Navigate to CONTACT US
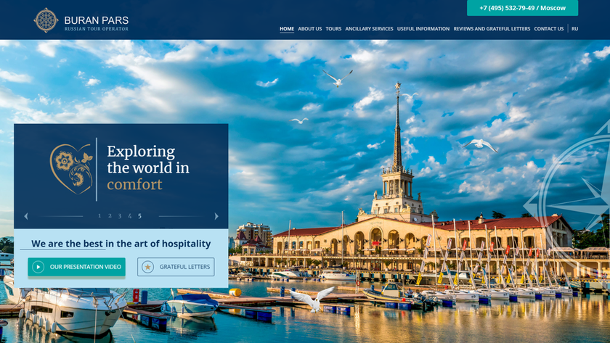 548,29
